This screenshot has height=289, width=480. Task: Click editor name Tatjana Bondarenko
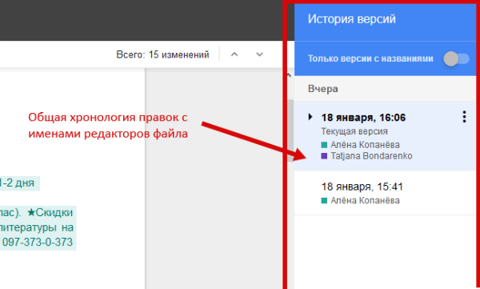[371, 156]
